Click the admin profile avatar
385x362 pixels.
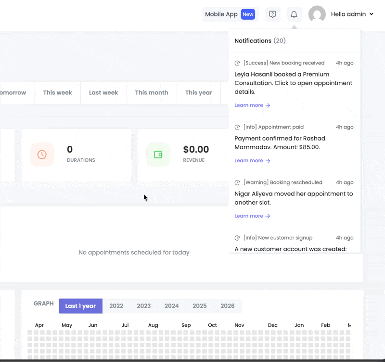[x=317, y=14]
